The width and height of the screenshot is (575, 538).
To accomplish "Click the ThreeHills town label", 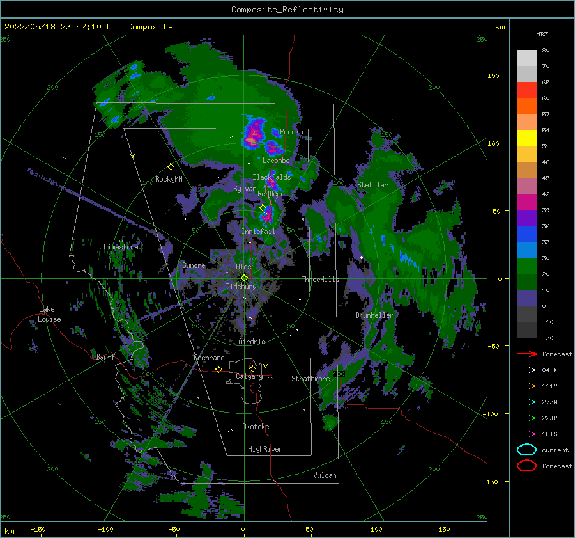I will click(x=320, y=280).
